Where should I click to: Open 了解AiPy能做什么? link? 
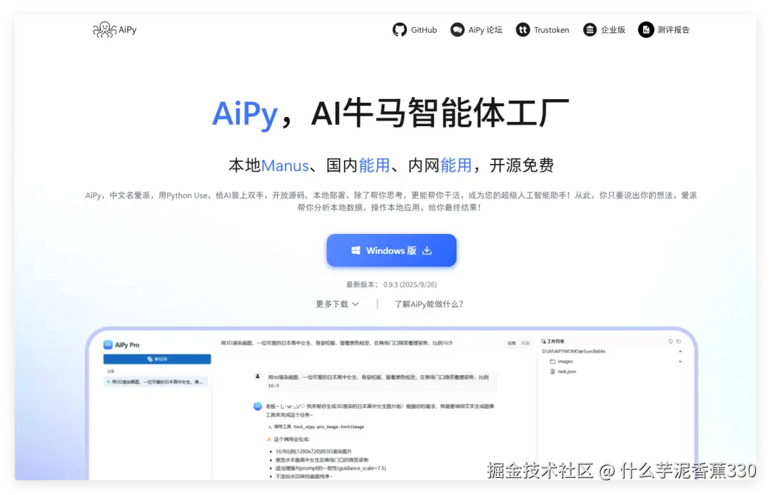pyautogui.click(x=429, y=304)
